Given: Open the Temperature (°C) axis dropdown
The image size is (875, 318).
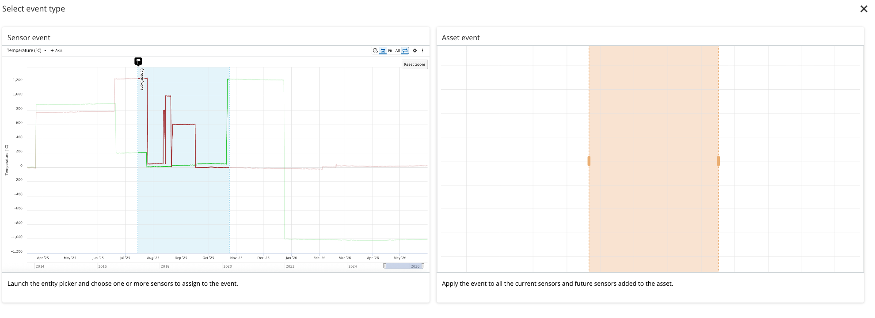Looking at the screenshot, I should [27, 51].
